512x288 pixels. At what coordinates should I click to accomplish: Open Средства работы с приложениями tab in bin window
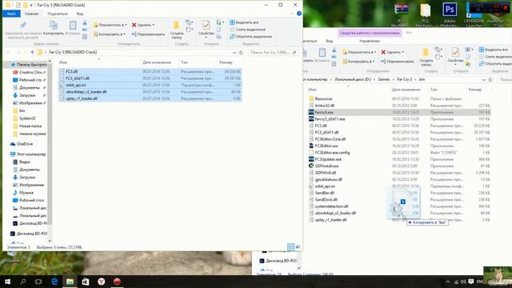point(370,33)
